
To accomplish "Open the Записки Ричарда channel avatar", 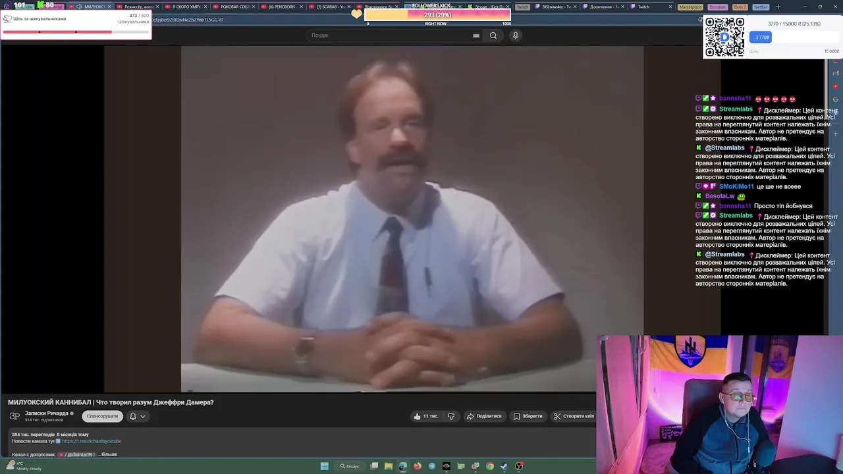I will 14,416.
